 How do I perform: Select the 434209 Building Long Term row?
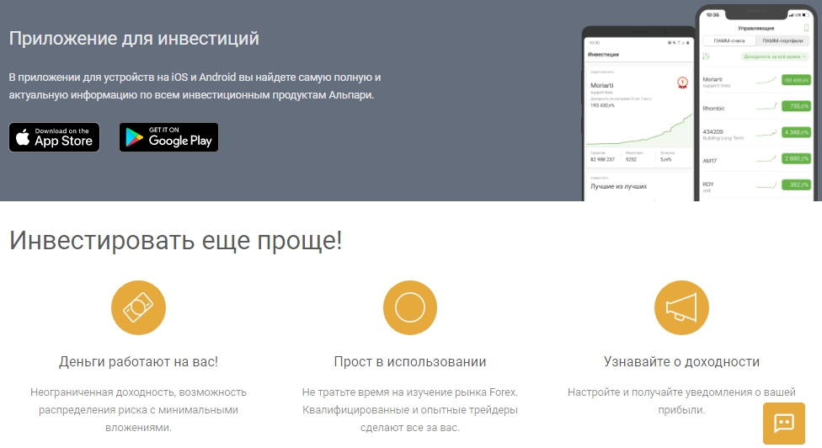click(756, 133)
